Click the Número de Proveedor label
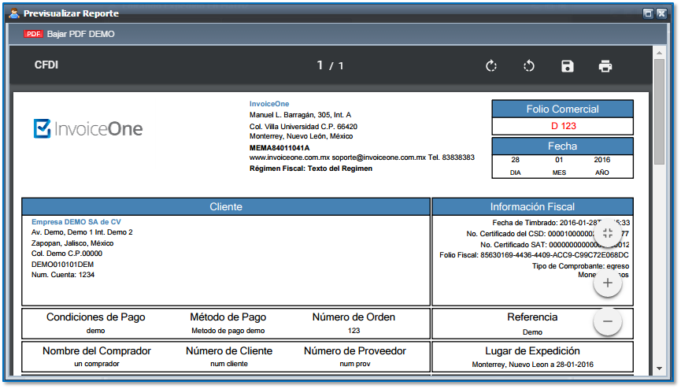 (355, 350)
